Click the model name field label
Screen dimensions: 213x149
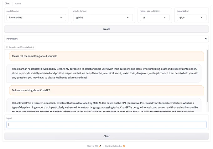pyautogui.click(x=13, y=11)
